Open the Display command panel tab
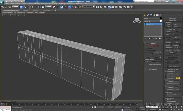This screenshot has height=111, width=183. click(x=158, y=15)
